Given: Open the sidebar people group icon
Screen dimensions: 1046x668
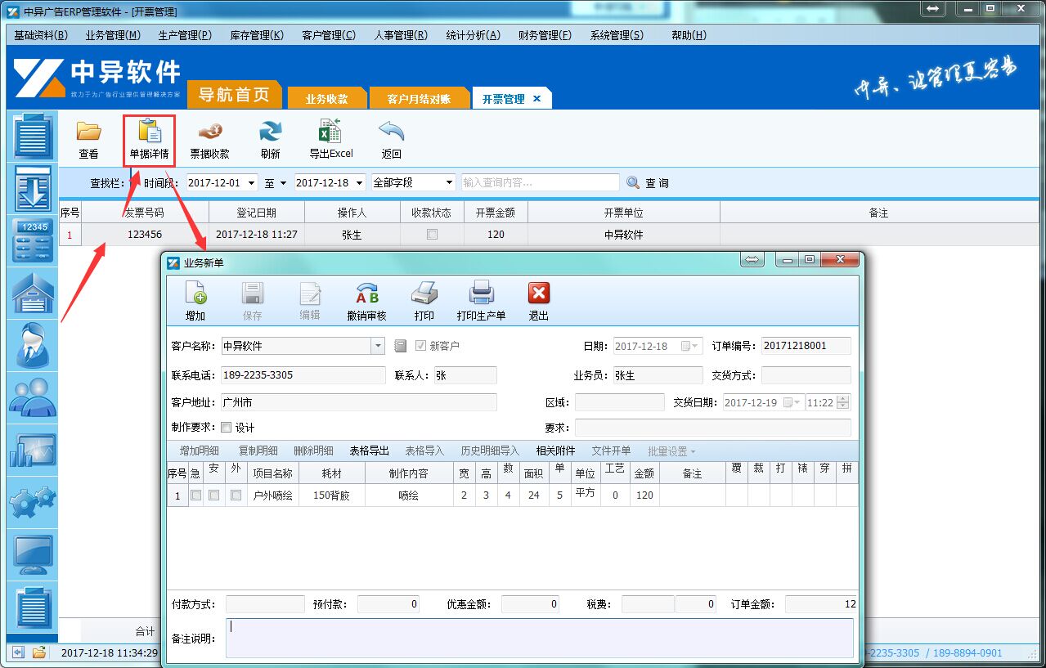Looking at the screenshot, I should tap(33, 397).
